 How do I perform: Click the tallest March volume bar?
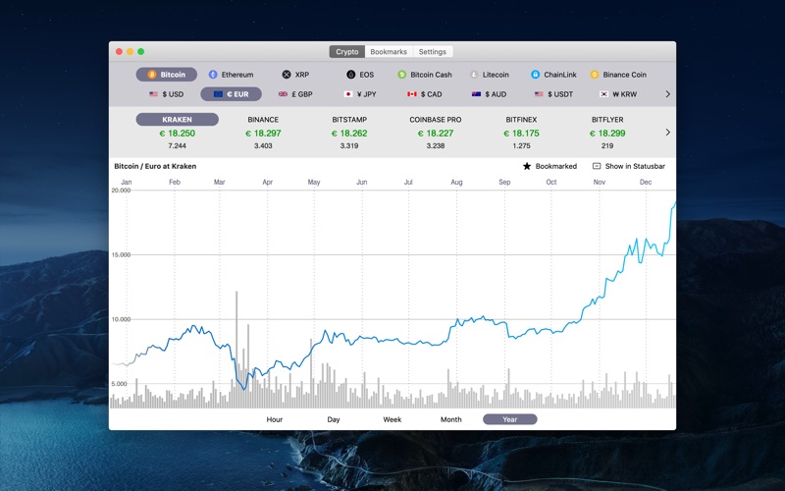tap(236, 350)
